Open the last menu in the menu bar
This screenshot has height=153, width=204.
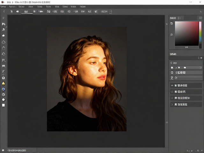(83, 6)
